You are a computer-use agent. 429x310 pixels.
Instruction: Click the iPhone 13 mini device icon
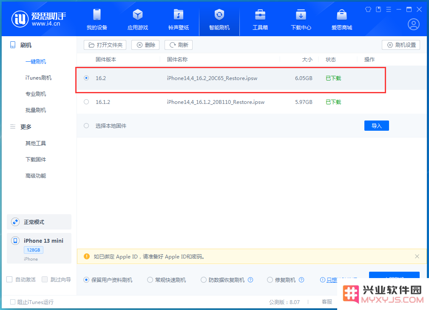click(15, 241)
